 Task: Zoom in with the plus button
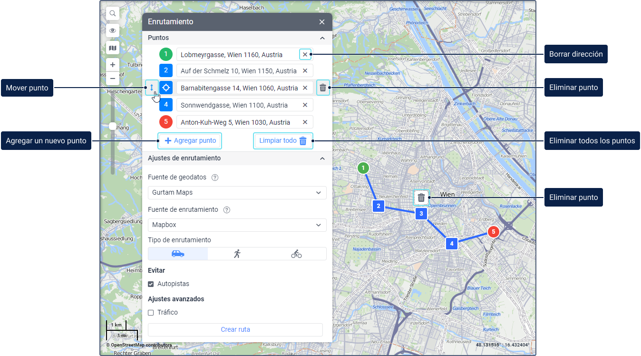[113, 65]
